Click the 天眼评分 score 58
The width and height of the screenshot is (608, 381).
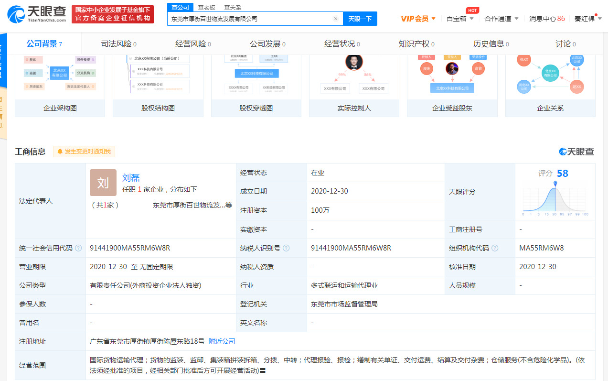(563, 174)
